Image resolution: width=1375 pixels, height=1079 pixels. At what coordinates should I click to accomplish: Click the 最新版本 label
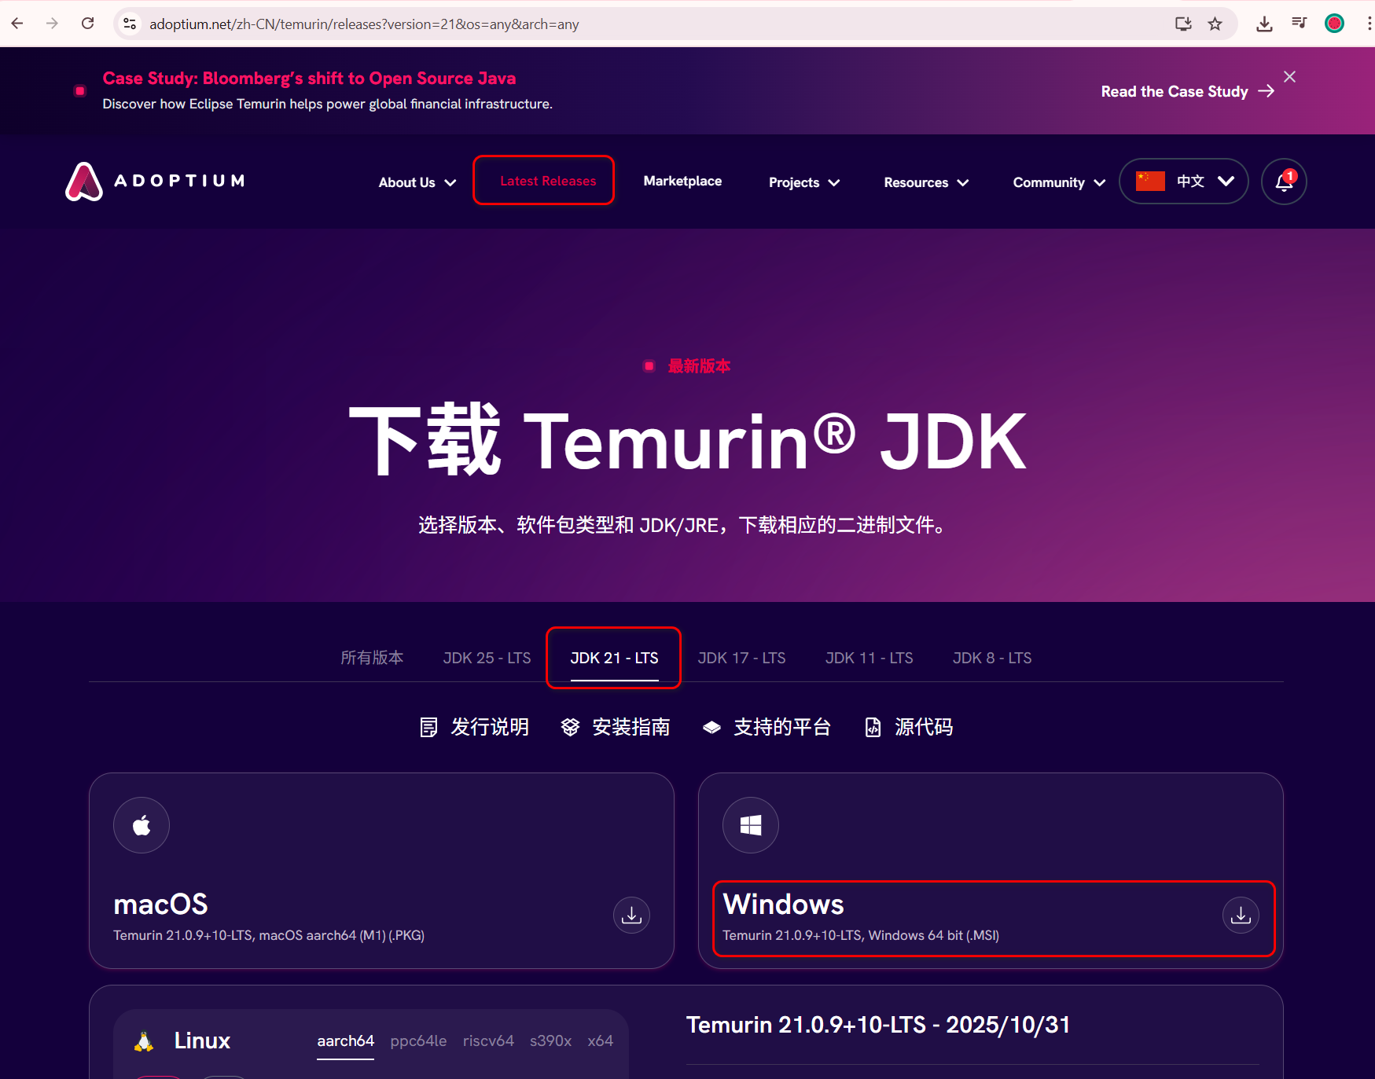click(699, 366)
